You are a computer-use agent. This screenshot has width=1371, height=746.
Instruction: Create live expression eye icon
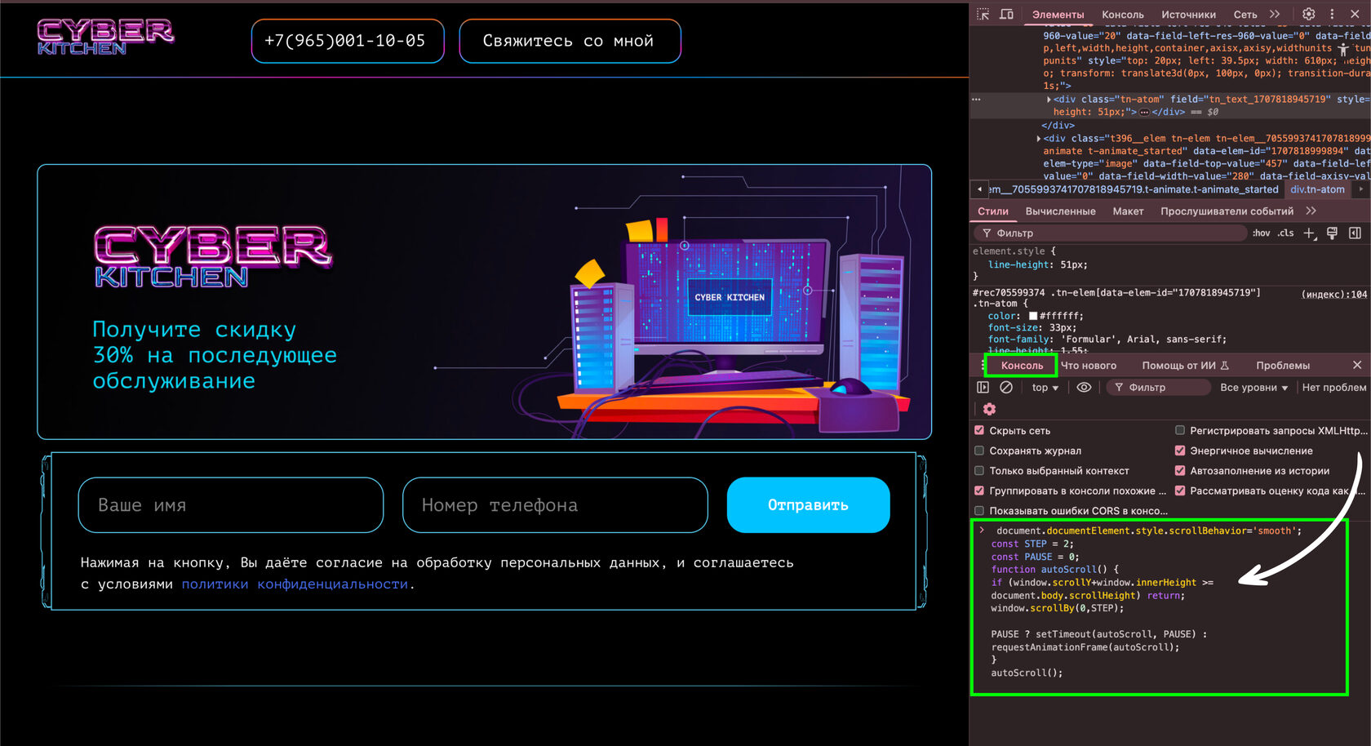[x=1084, y=388]
